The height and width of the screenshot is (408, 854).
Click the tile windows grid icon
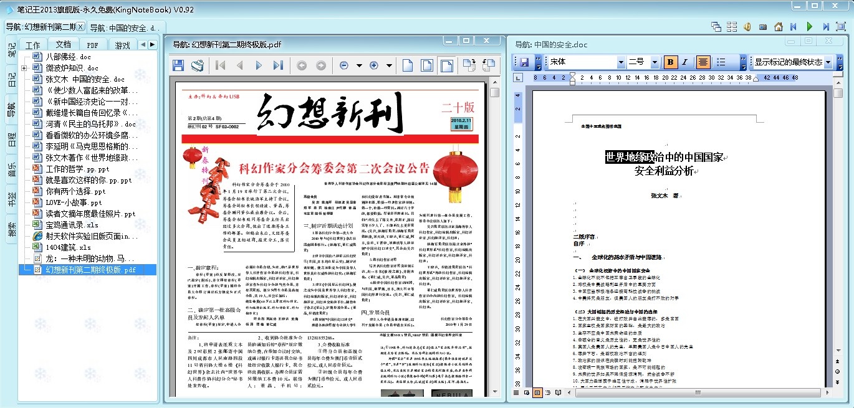pyautogui.click(x=732, y=26)
